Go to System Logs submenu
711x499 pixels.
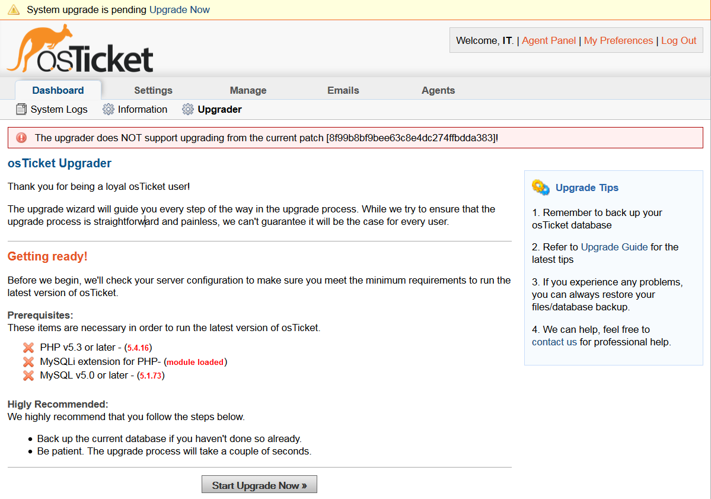(59, 109)
